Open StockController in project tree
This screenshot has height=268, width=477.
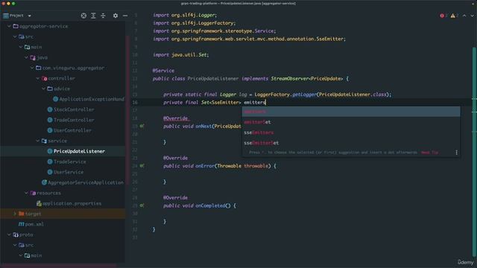coord(74,109)
